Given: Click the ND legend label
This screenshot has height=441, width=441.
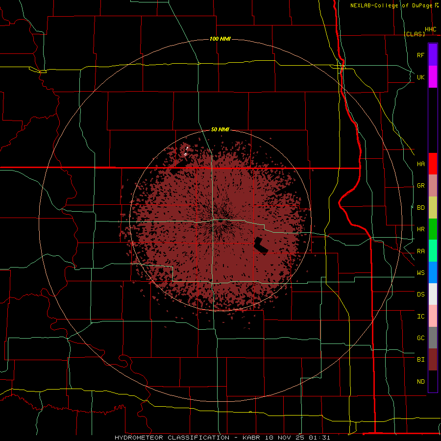Looking at the screenshot, I should click(420, 382).
